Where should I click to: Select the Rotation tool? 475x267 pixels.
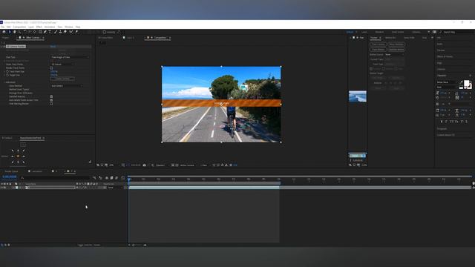(x=24, y=32)
